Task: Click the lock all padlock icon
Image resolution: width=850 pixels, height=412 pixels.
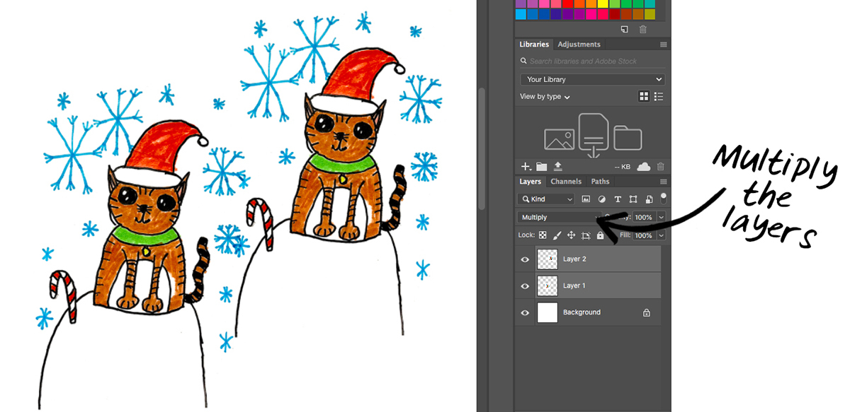Action: point(600,235)
